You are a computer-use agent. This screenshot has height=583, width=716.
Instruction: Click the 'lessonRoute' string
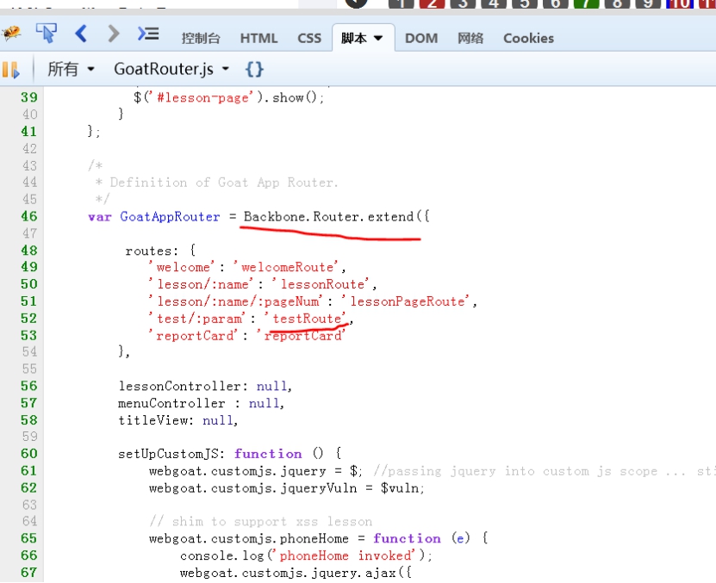[x=322, y=284]
